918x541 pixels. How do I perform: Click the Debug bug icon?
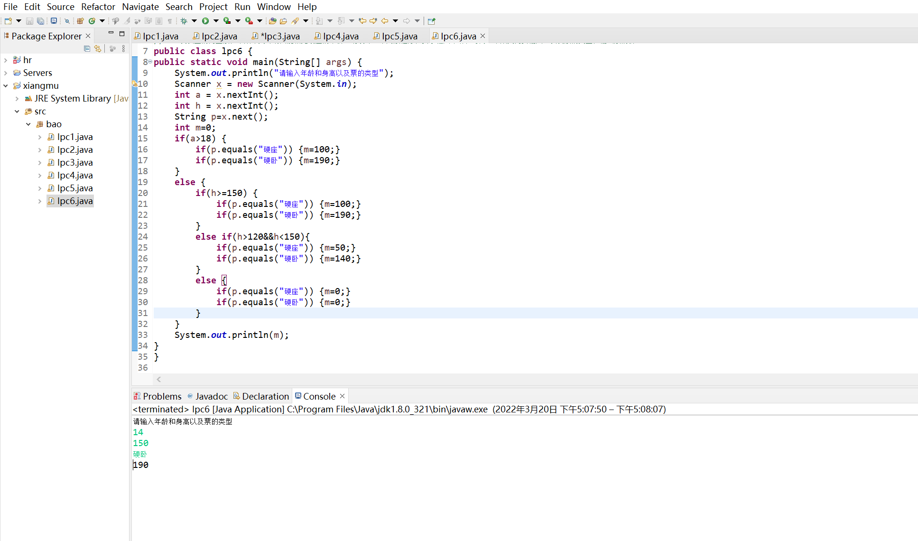pos(184,21)
